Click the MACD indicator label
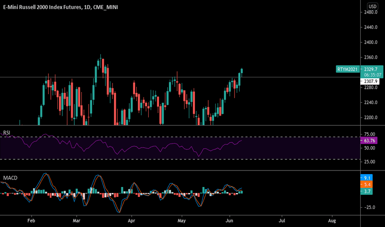 [10, 178]
